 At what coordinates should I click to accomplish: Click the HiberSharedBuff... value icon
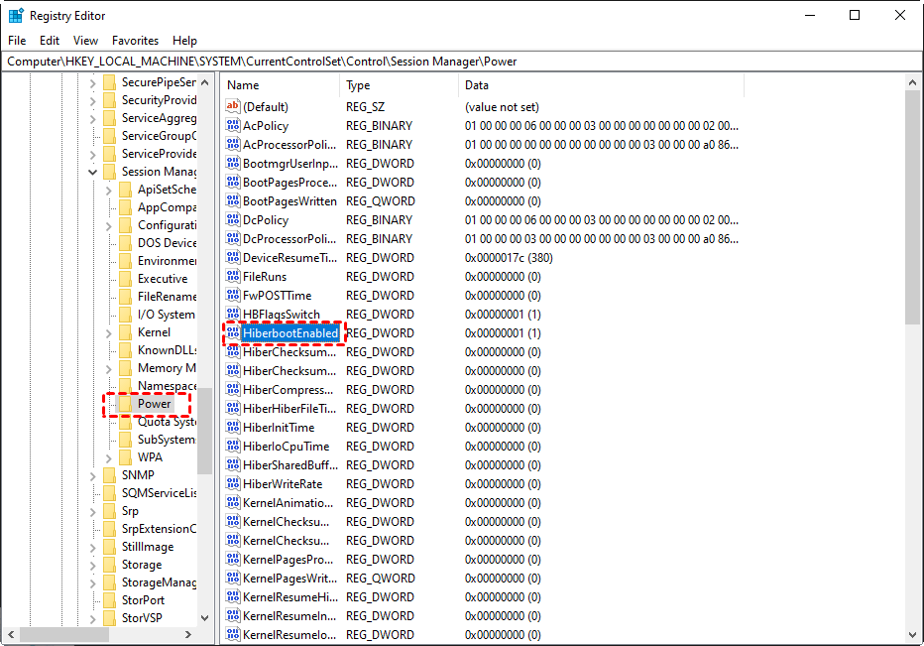[233, 465]
